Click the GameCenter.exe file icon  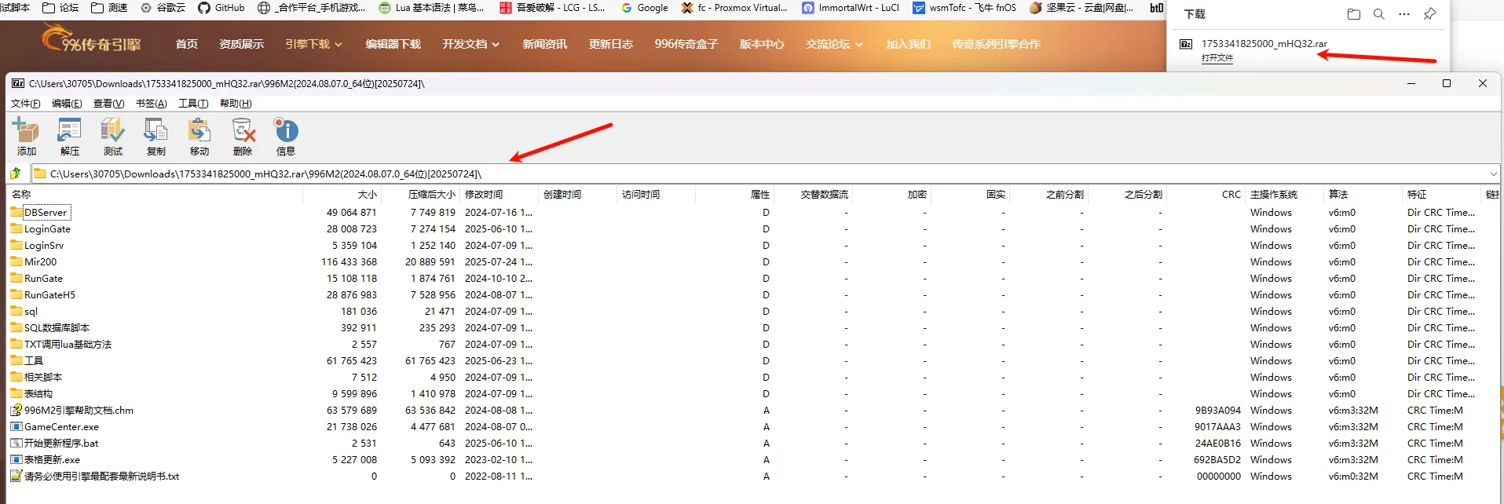pyautogui.click(x=16, y=426)
